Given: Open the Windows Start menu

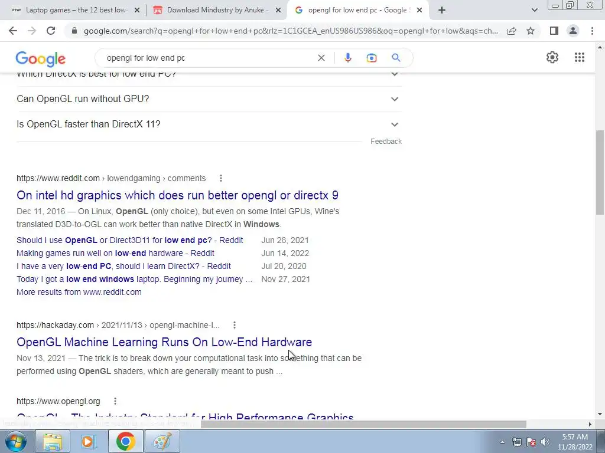Looking at the screenshot, I should [15, 441].
